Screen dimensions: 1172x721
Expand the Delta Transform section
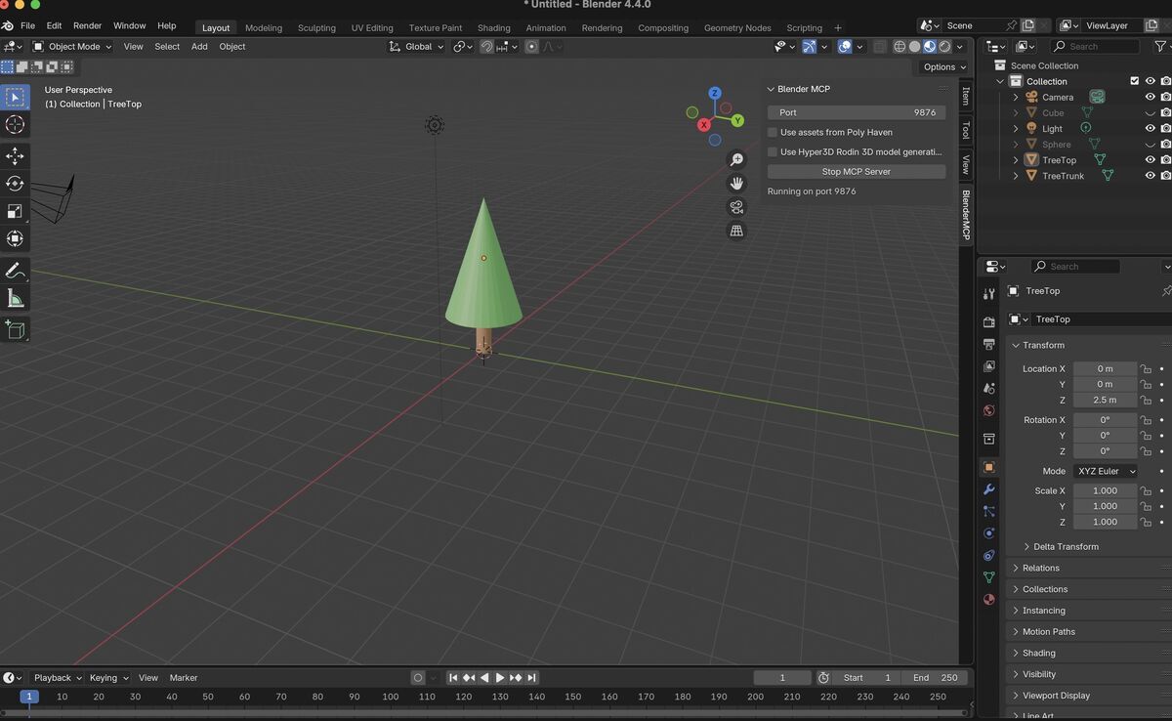pos(1066,546)
